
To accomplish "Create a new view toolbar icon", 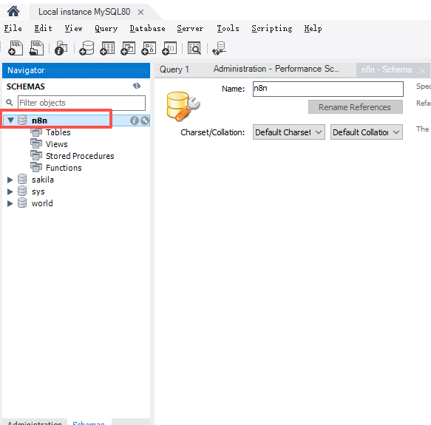I will 128,48.
